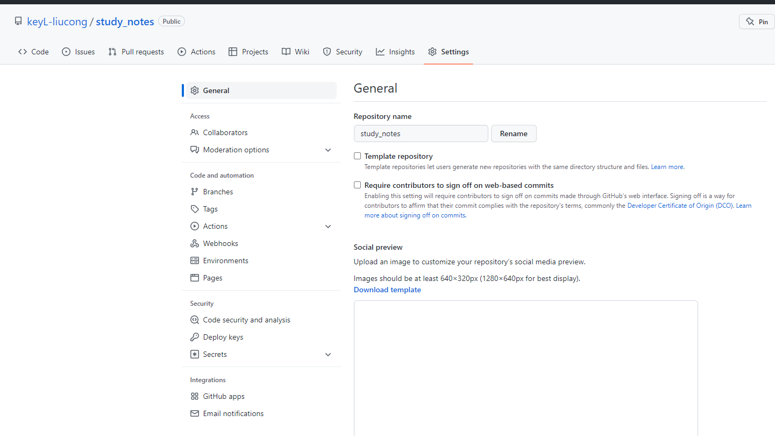Image resolution: width=775 pixels, height=436 pixels.
Task: Expand the Secrets chevron
Action: (x=328, y=354)
